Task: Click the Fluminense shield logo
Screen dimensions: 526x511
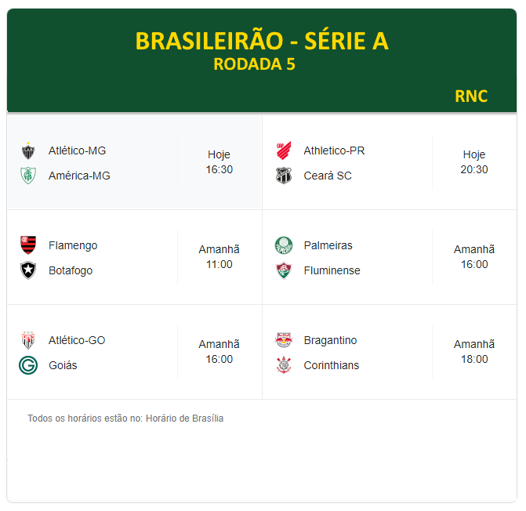Action: (284, 270)
